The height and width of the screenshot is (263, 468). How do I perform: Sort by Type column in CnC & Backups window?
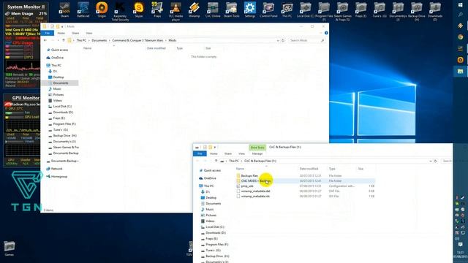332,169
